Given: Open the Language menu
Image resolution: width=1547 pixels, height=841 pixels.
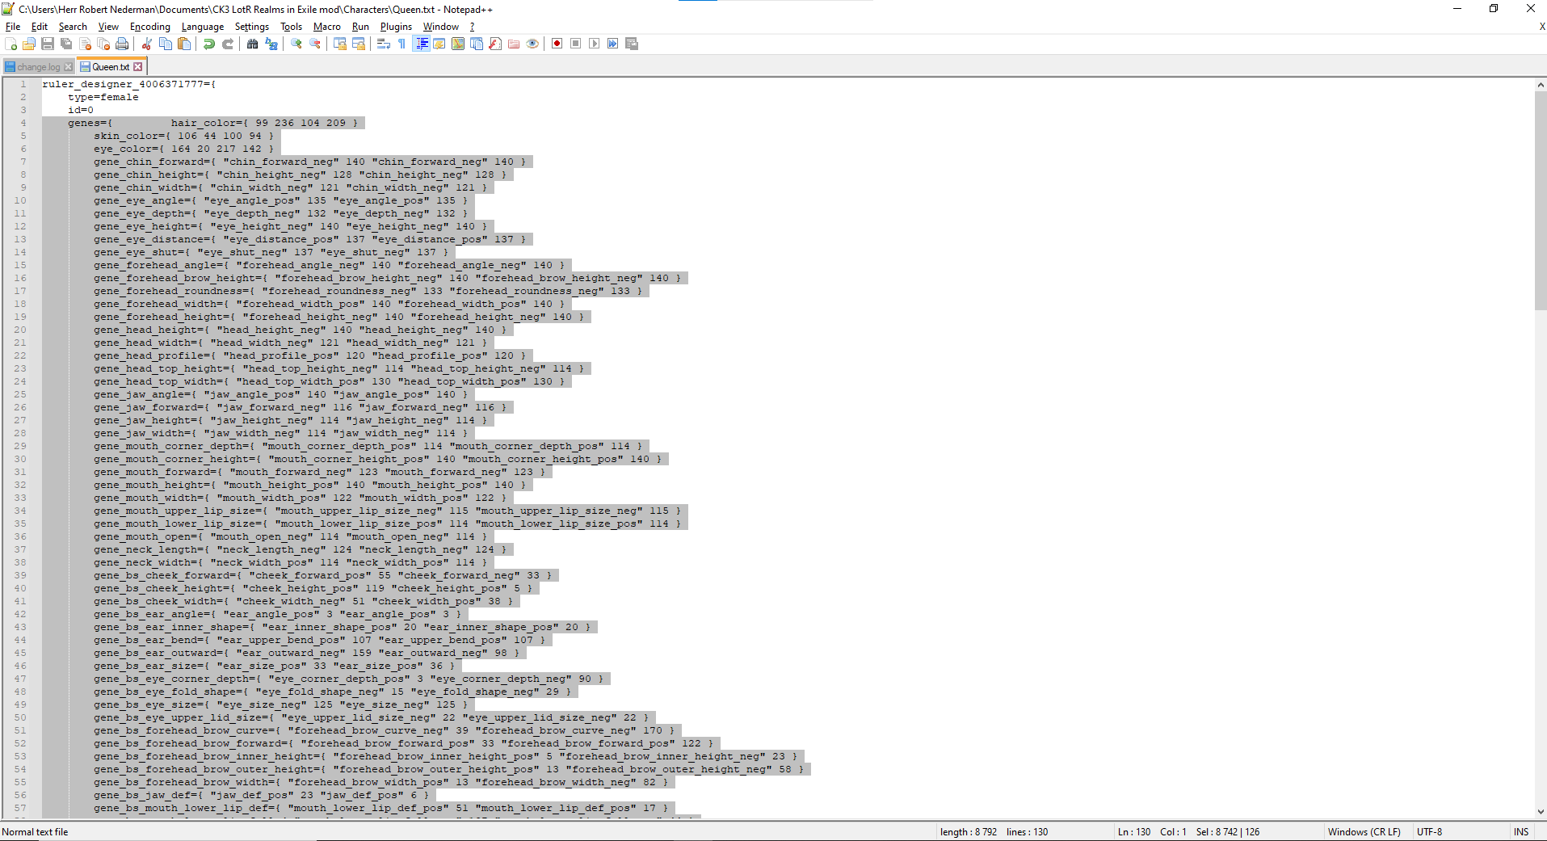Looking at the screenshot, I should [203, 27].
